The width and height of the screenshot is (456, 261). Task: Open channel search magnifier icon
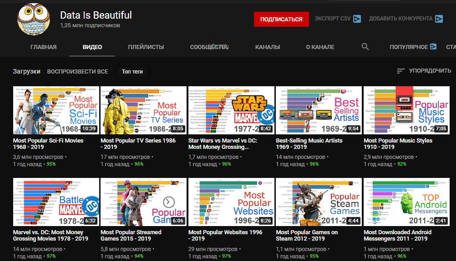(365, 47)
